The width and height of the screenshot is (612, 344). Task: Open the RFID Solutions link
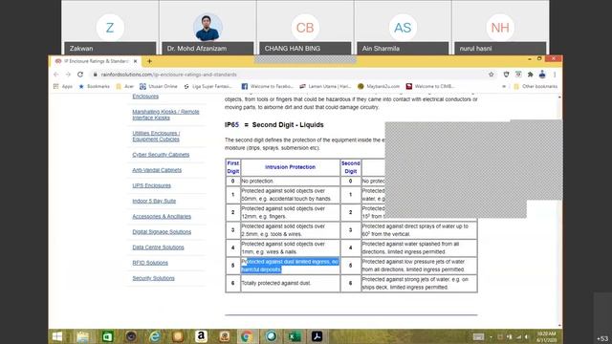pyautogui.click(x=150, y=263)
